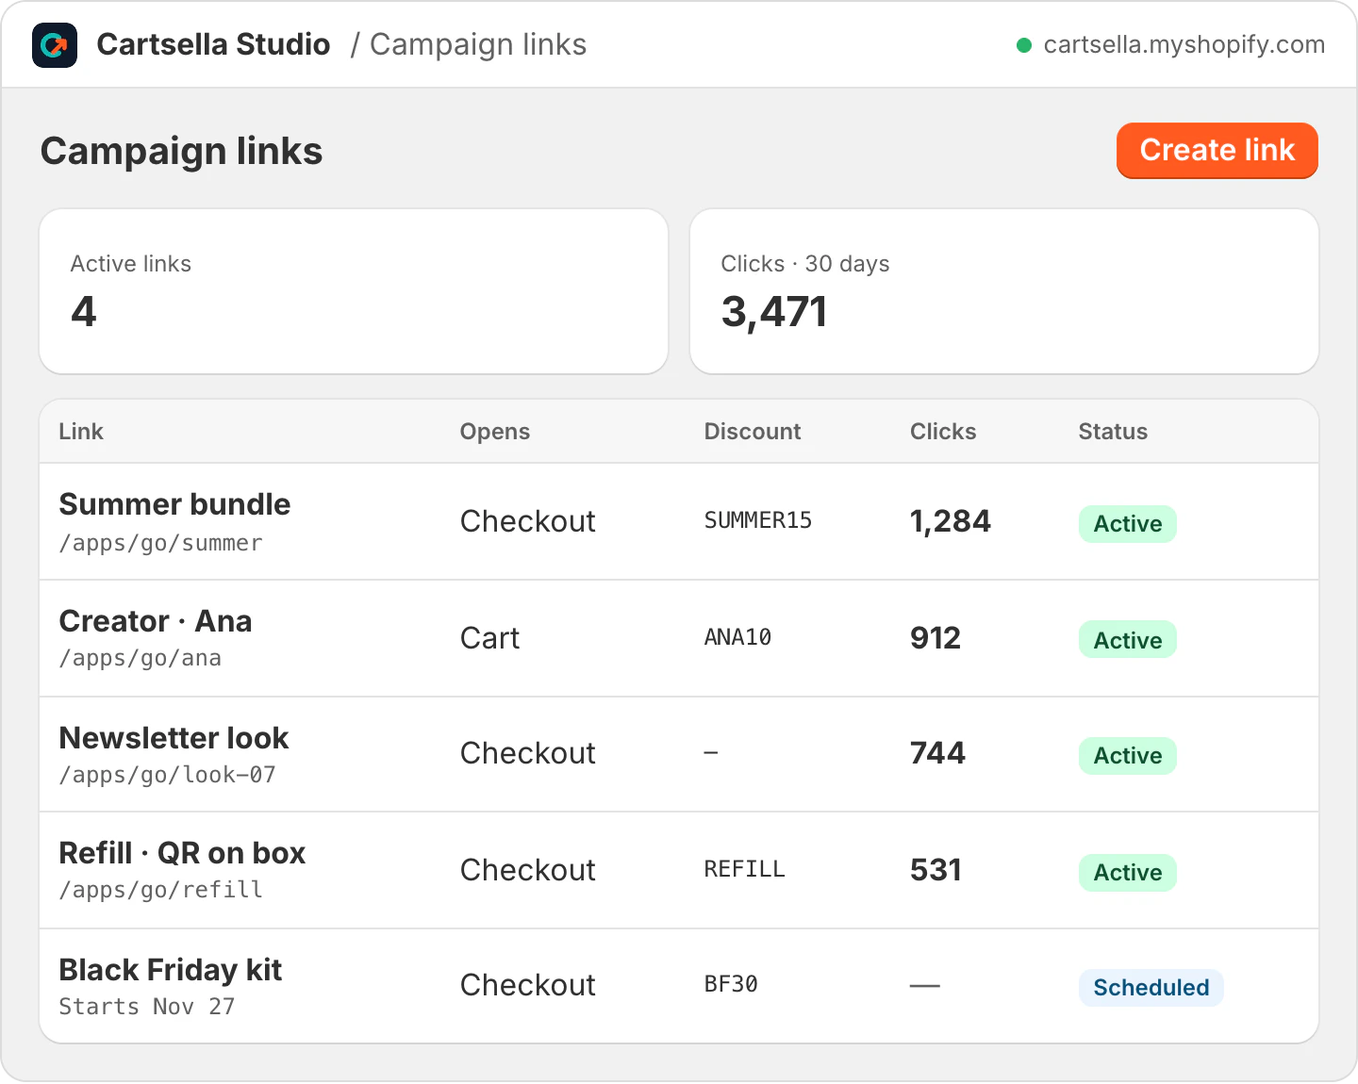Image resolution: width=1358 pixels, height=1084 pixels.
Task: Open the Summer bundle link row
Action: (679, 521)
